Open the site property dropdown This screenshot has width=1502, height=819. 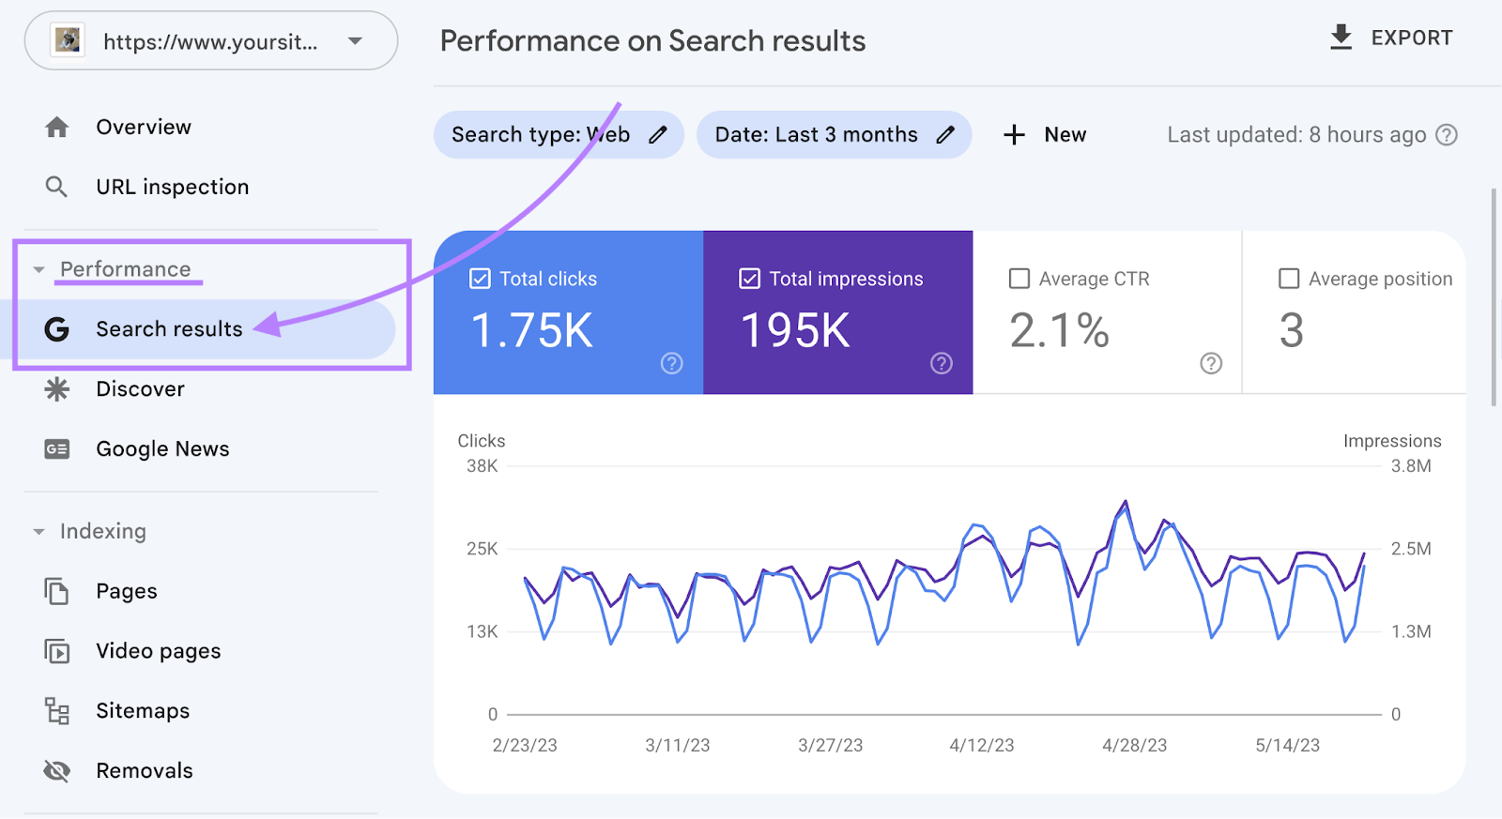tap(355, 41)
